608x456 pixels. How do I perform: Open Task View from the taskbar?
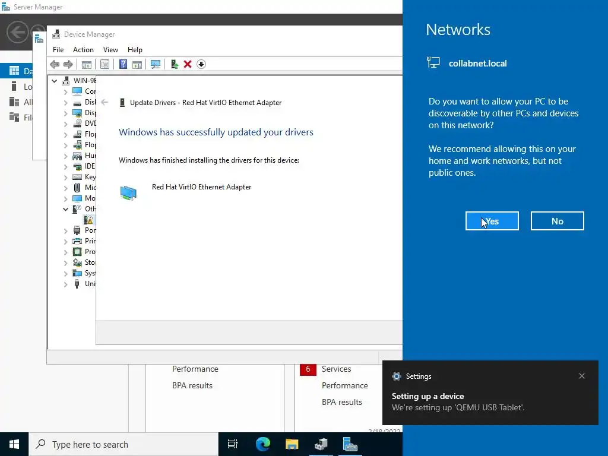233,444
